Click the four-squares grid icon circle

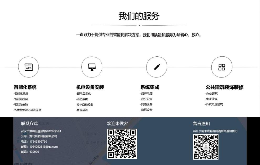(222, 67)
